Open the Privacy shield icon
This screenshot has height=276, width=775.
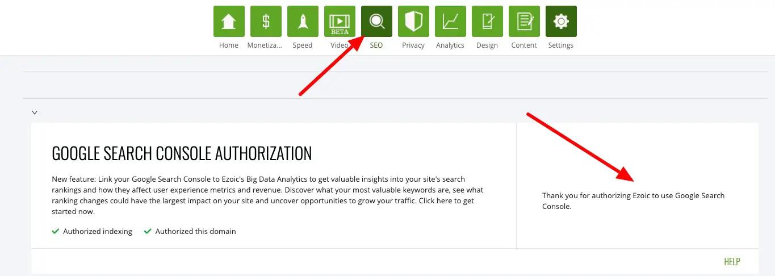413,22
